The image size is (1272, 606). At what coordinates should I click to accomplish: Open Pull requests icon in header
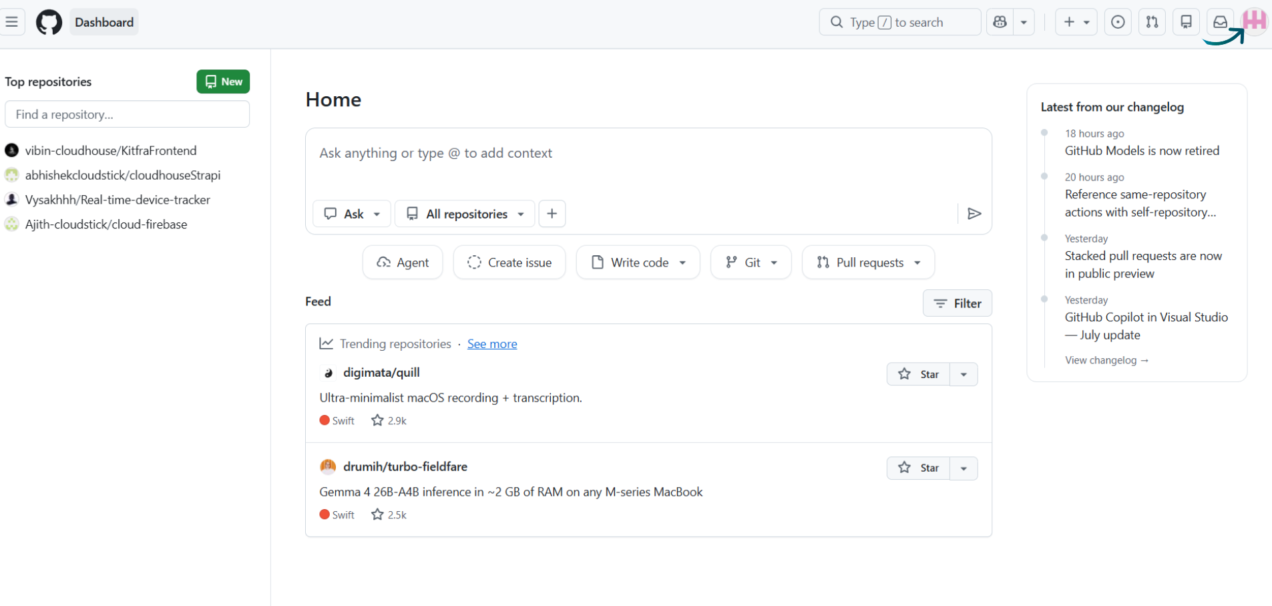(x=1152, y=22)
